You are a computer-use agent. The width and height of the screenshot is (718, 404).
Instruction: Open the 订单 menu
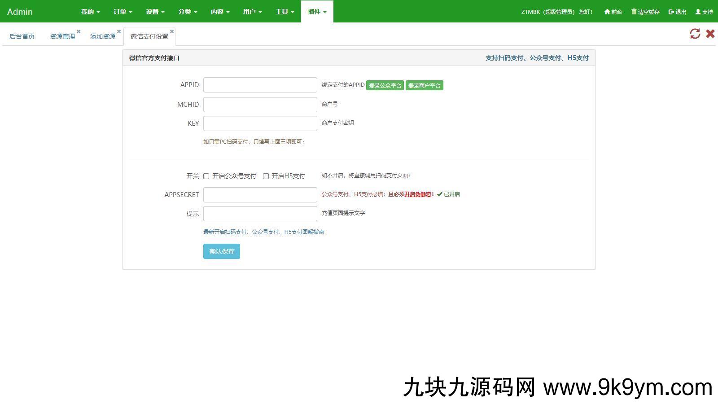[x=122, y=12]
